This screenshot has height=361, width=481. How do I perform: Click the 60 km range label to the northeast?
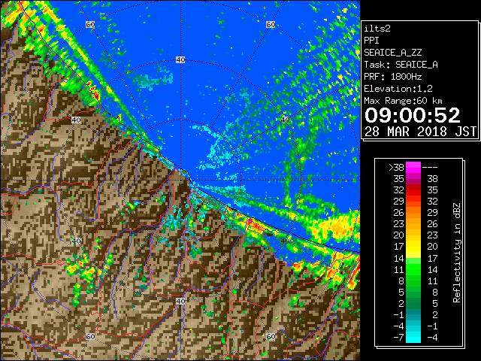271,24
